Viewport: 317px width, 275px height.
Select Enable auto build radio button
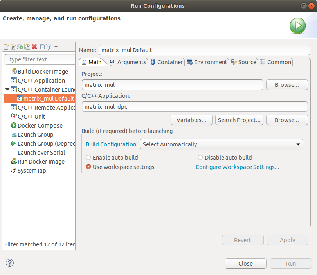click(88, 158)
